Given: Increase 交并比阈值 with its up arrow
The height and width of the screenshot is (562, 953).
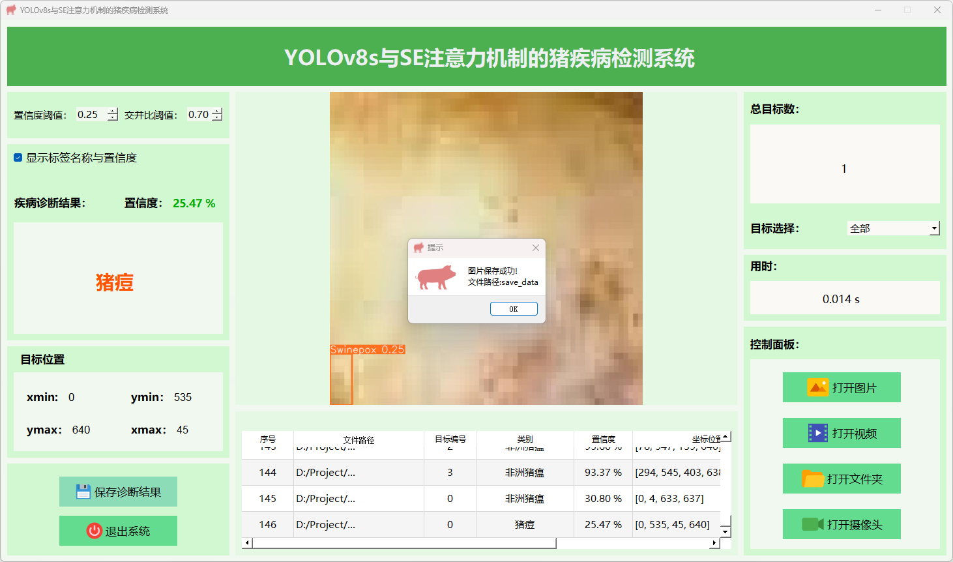Looking at the screenshot, I should pos(217,111).
